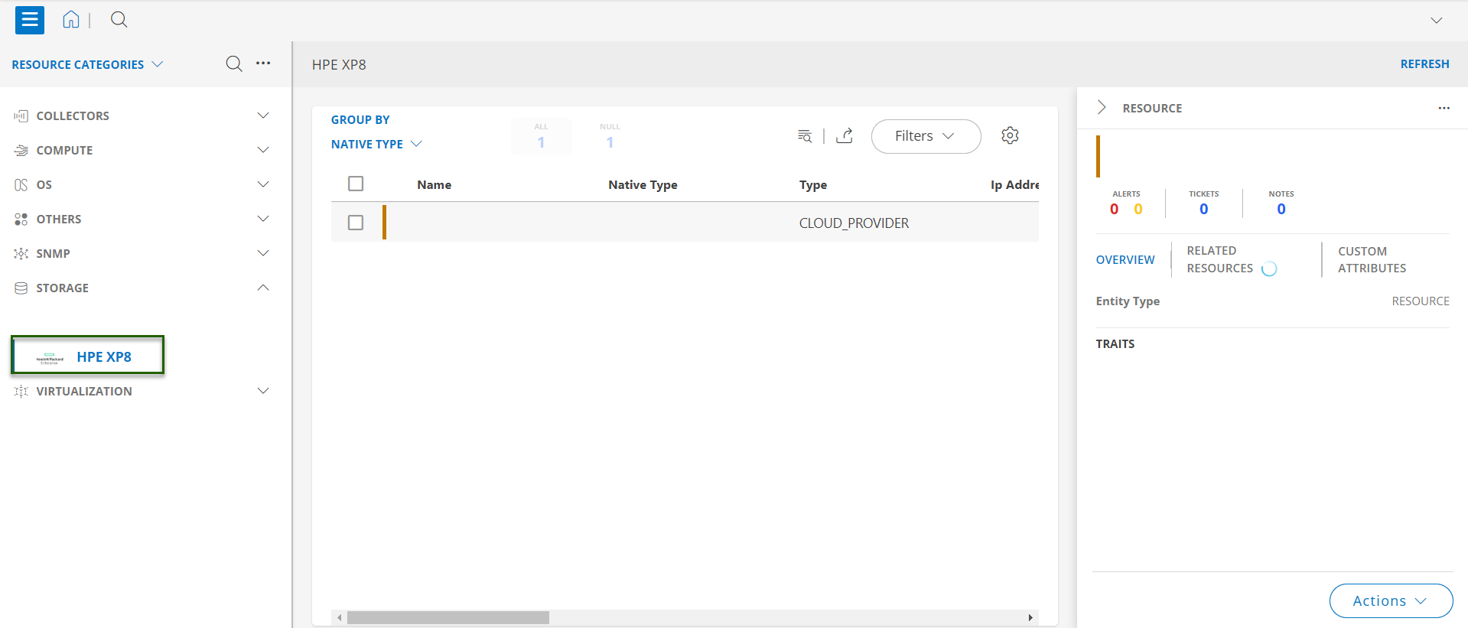Open resource categories more options menu

263,63
